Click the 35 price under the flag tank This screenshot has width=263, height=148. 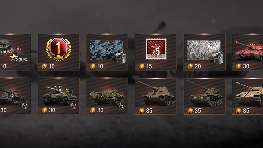pos(149,111)
